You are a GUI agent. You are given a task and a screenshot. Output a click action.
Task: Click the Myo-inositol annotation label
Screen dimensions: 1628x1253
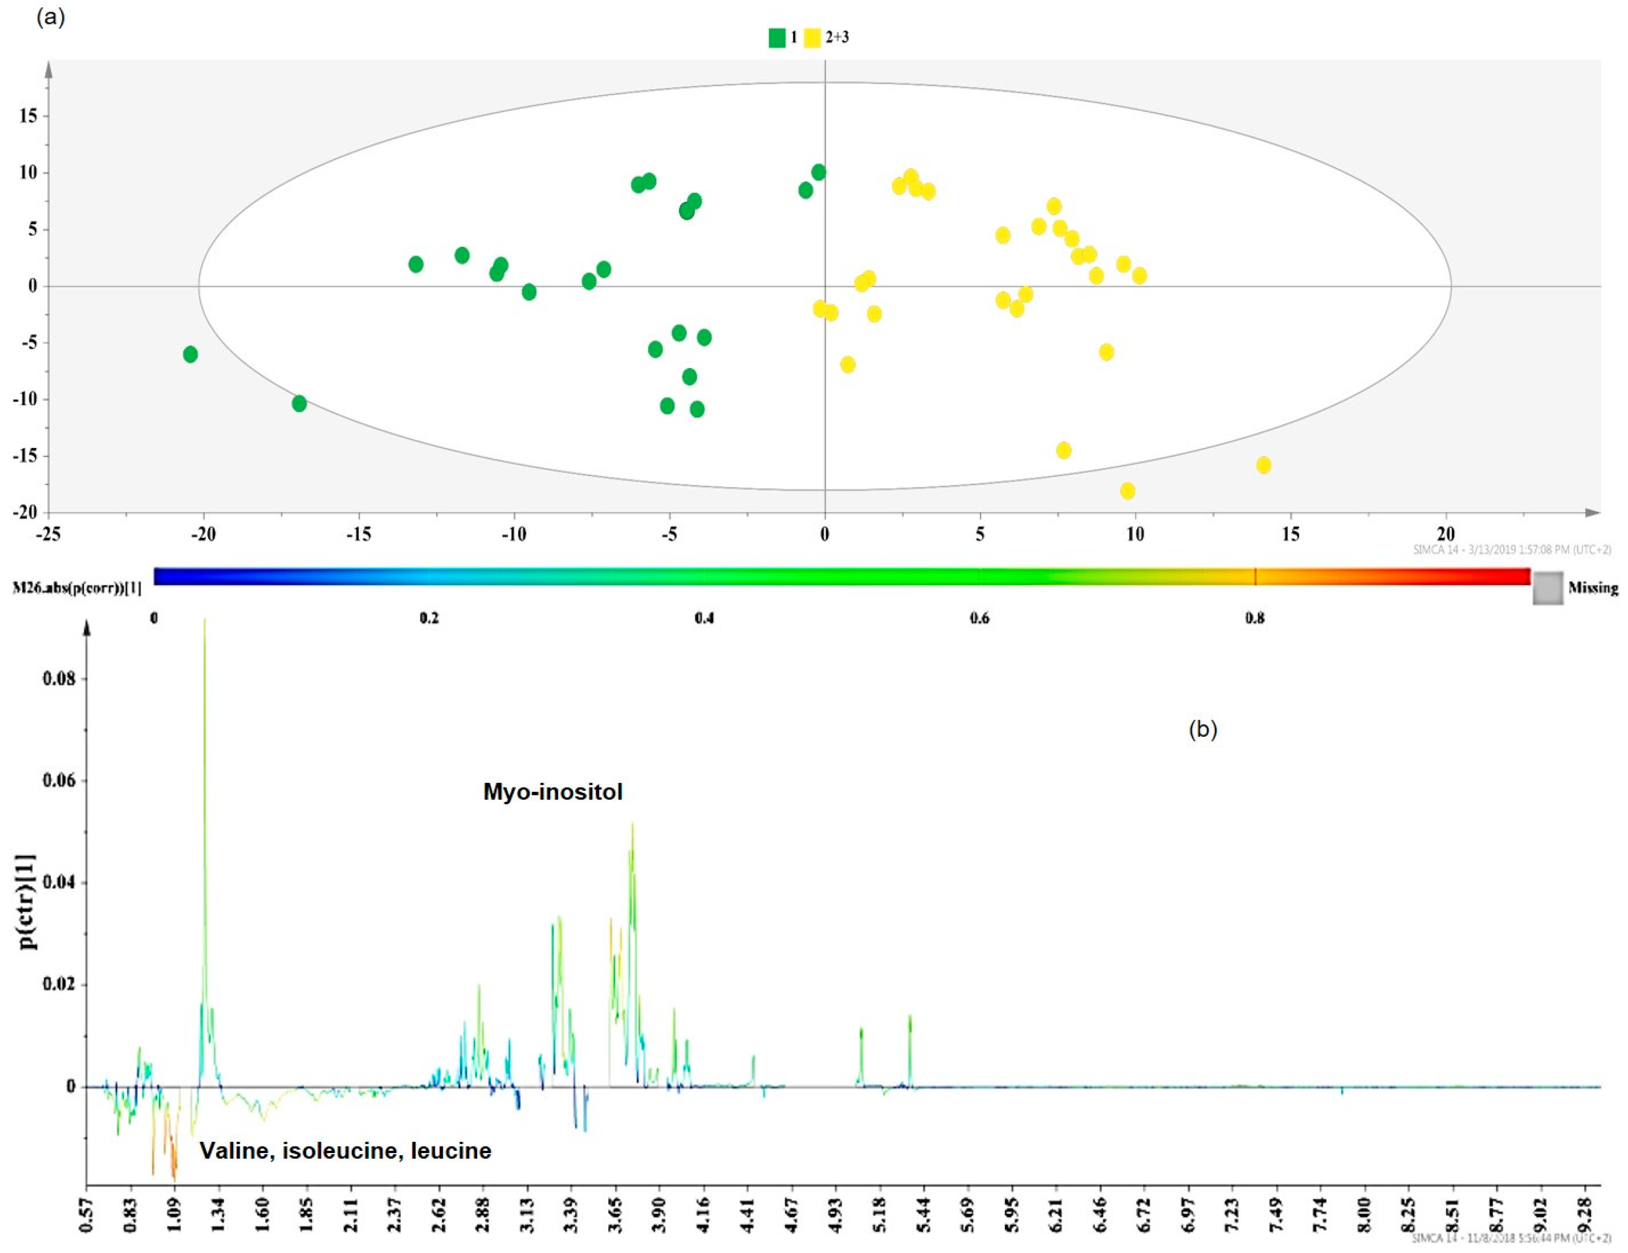click(x=552, y=792)
